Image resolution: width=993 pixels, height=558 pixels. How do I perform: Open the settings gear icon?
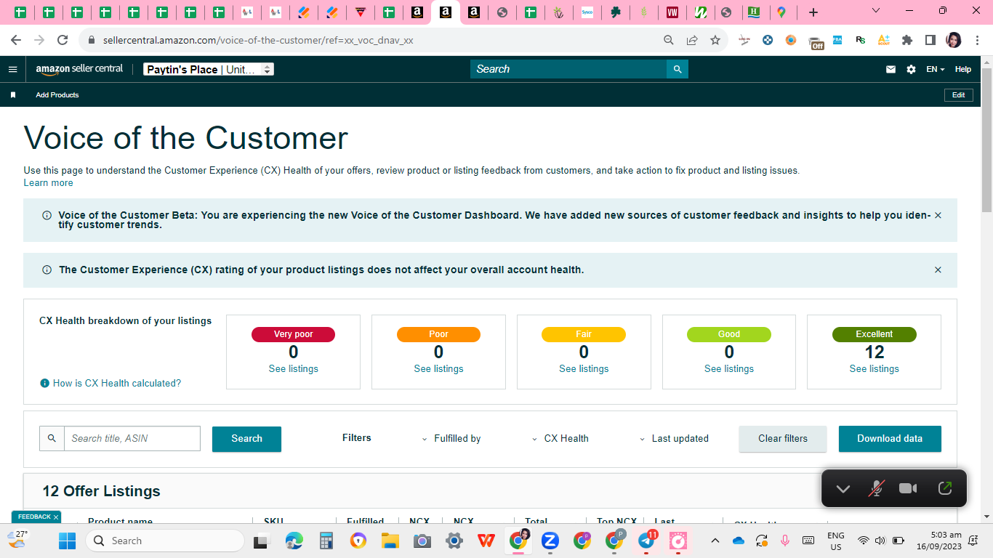[x=911, y=70]
